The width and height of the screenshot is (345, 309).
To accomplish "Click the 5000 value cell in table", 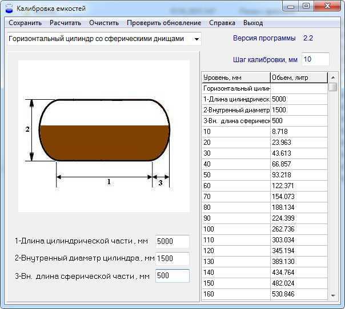I will (299, 99).
